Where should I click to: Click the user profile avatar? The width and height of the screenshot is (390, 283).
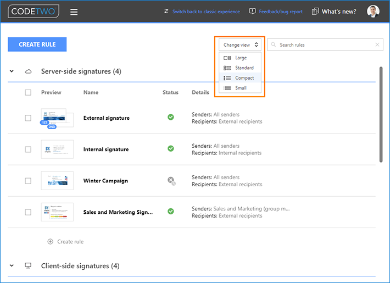(373, 12)
